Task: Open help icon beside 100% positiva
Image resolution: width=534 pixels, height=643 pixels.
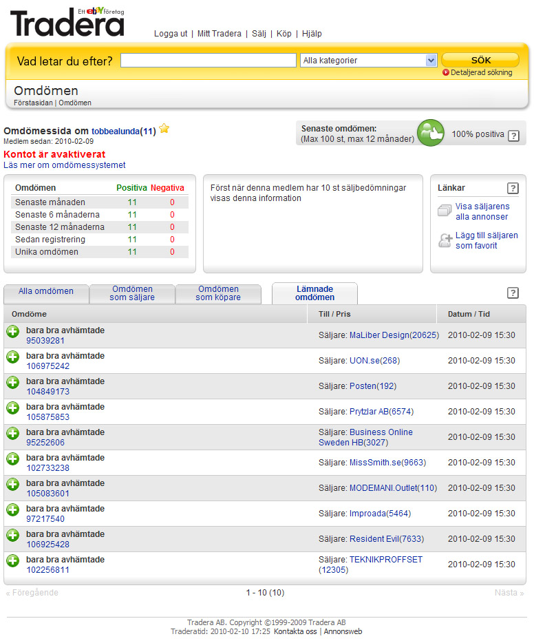Action: [x=513, y=136]
